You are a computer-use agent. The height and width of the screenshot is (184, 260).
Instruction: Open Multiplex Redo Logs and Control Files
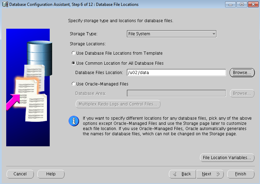pos(118,104)
